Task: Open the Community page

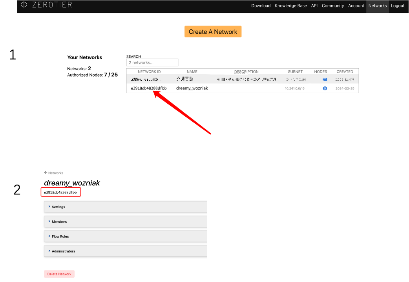Action: click(332, 6)
